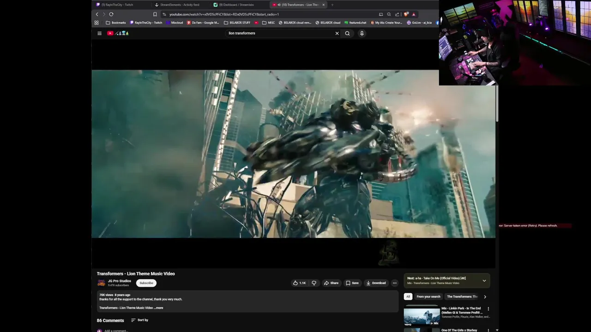Subscribe to JG Pro Studios
The height and width of the screenshot is (332, 591).
point(146,283)
